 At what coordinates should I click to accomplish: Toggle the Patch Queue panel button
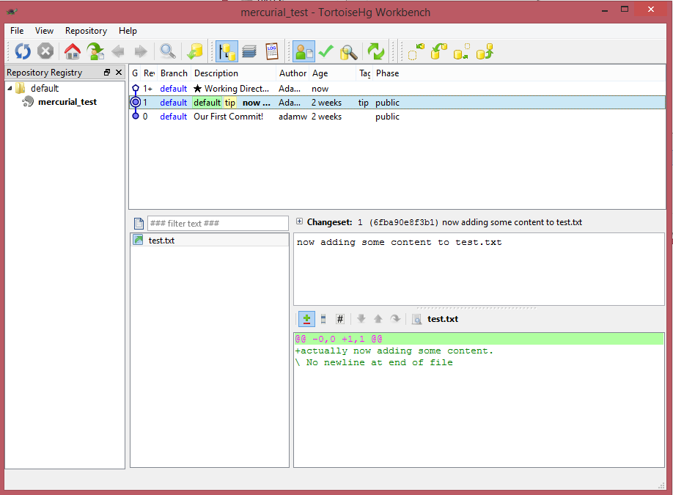click(x=249, y=51)
